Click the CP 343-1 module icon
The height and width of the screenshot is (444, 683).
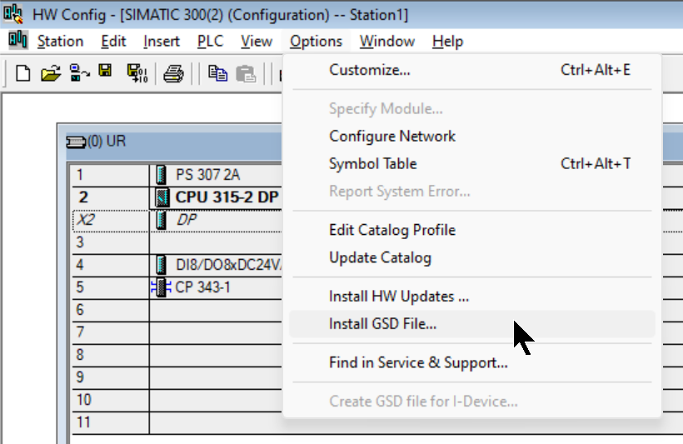point(161,287)
